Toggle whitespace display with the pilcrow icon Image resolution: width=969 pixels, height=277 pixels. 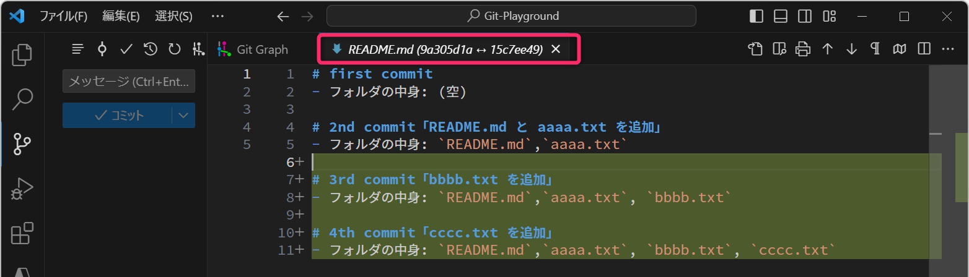(x=875, y=49)
